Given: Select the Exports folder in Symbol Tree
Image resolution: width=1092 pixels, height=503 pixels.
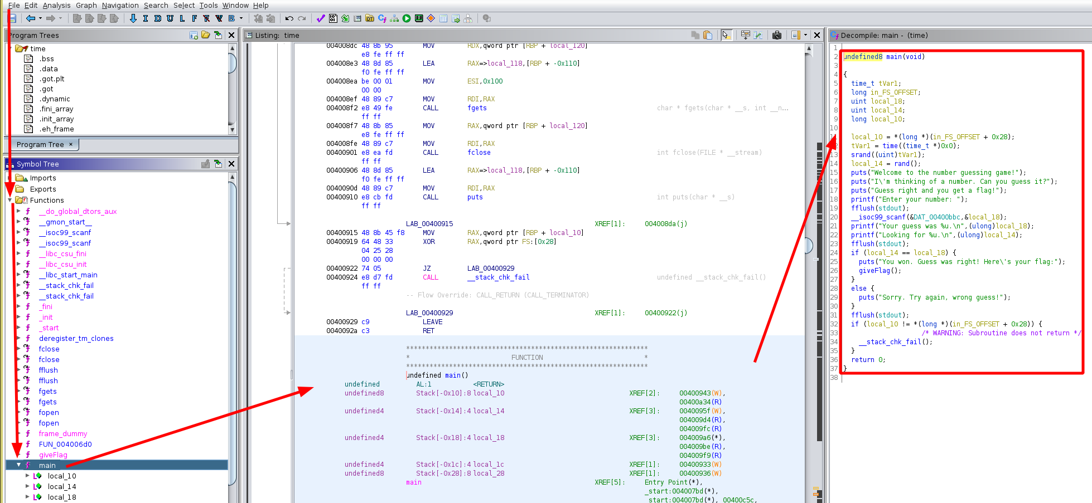Looking at the screenshot, I should pos(43,189).
